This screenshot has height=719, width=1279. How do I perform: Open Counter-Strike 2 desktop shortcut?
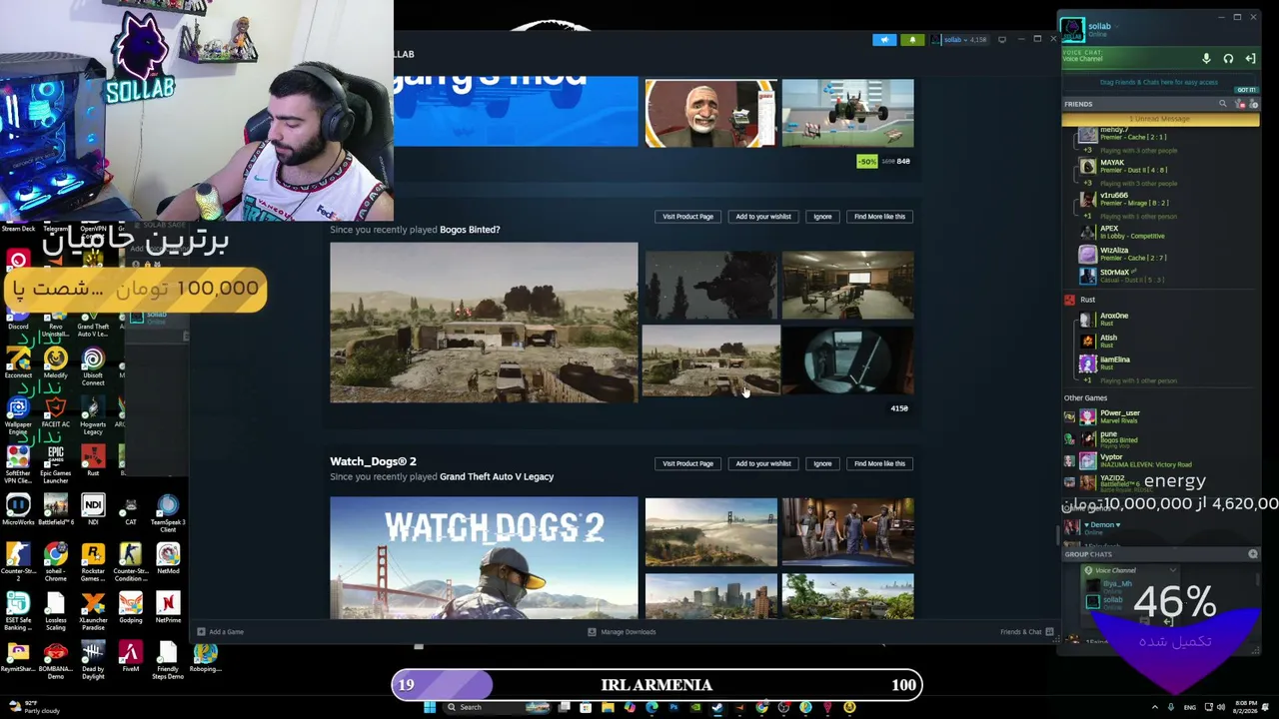pyautogui.click(x=18, y=562)
